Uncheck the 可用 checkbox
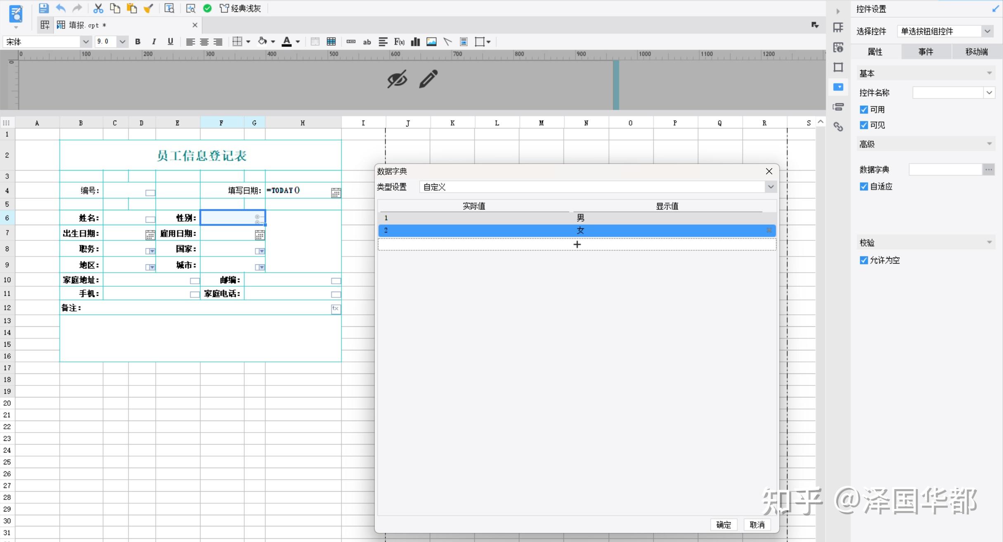The width and height of the screenshot is (1003, 542). pyautogui.click(x=863, y=109)
